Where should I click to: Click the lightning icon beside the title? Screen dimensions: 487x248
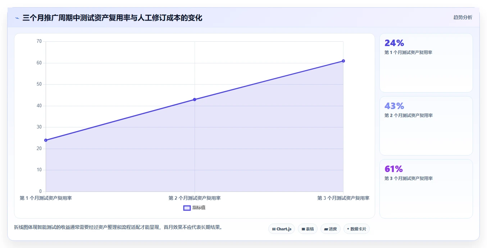(17, 18)
